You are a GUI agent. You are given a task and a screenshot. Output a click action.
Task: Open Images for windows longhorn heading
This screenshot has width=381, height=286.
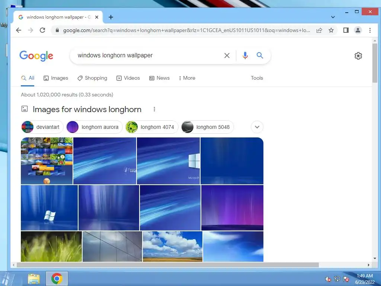pos(87,109)
